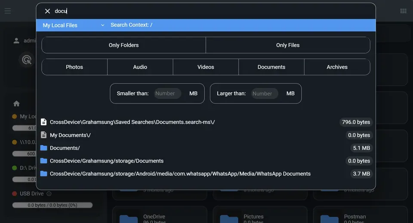The height and width of the screenshot is (223, 413).
Task: Click the Documents.search-ms file icon
Action: [43, 122]
